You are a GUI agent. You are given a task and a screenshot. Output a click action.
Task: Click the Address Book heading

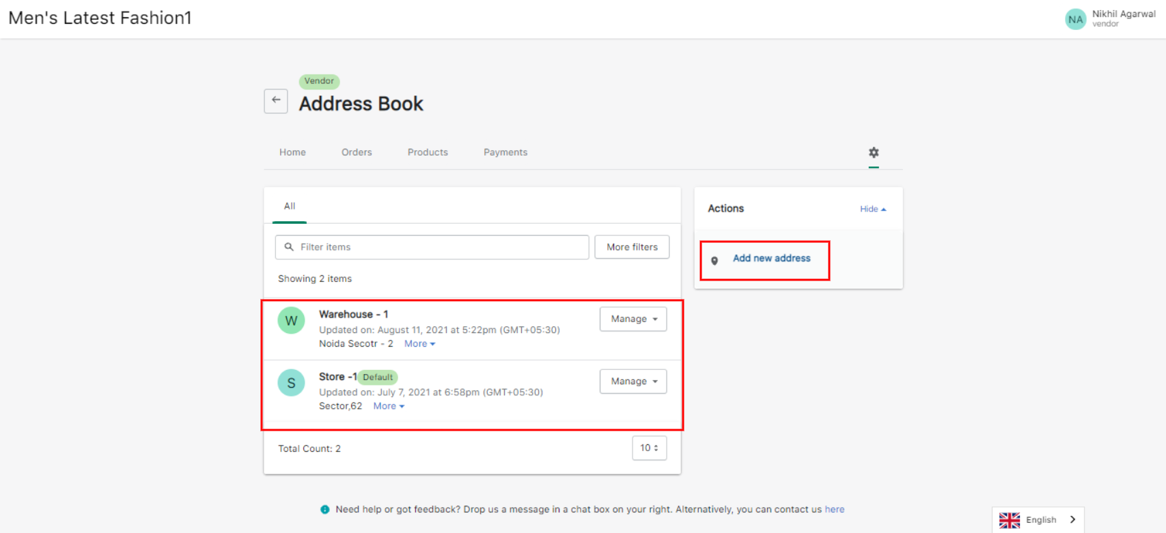point(361,104)
